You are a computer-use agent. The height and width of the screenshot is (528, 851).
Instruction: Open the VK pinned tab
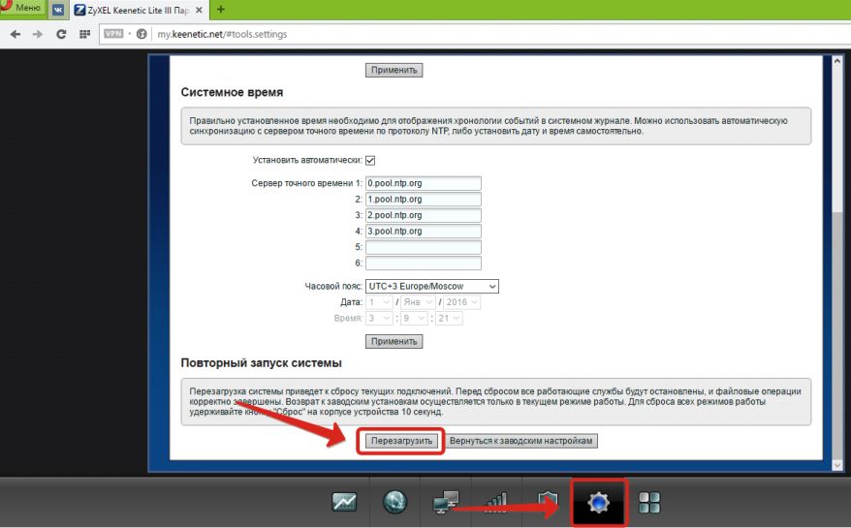click(x=58, y=10)
